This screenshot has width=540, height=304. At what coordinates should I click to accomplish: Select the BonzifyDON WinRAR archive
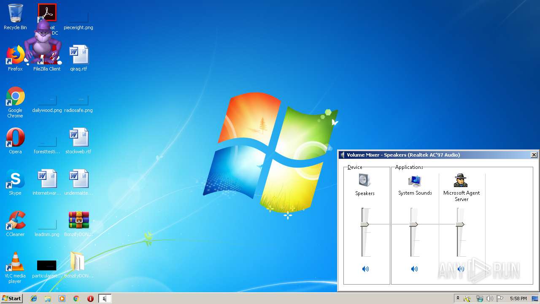[x=78, y=224]
